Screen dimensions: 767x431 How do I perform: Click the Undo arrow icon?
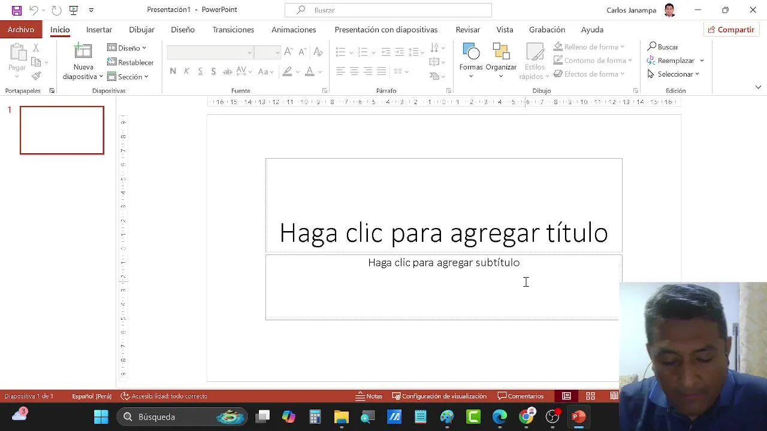34,10
